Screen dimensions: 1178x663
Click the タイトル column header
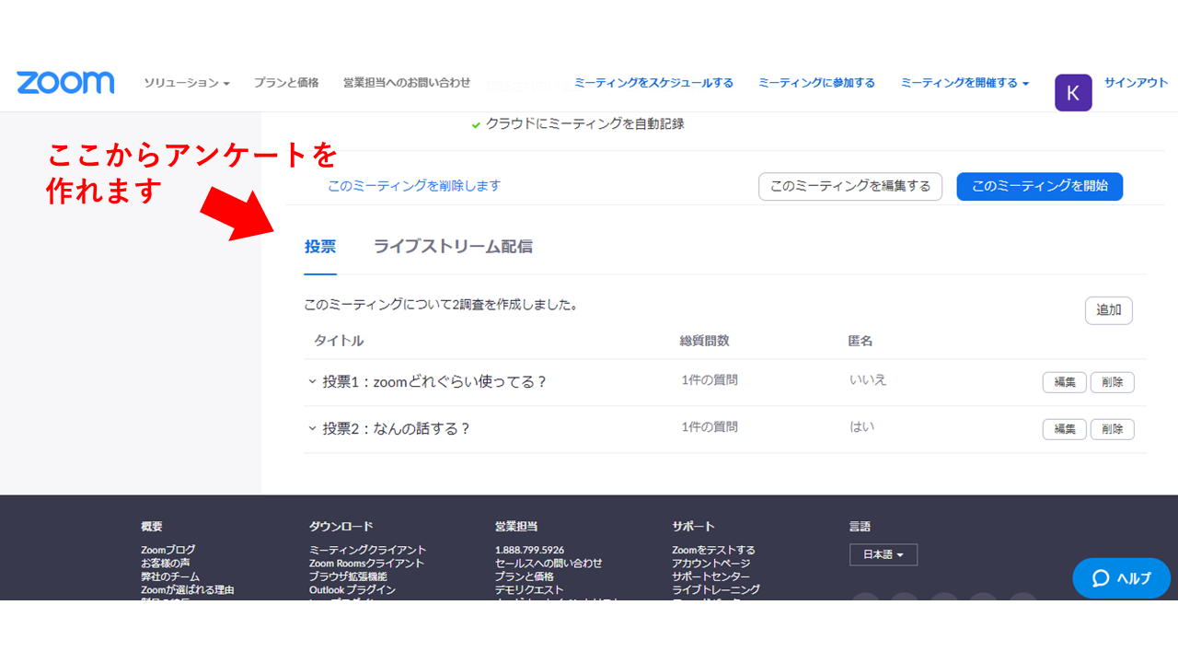pos(339,341)
